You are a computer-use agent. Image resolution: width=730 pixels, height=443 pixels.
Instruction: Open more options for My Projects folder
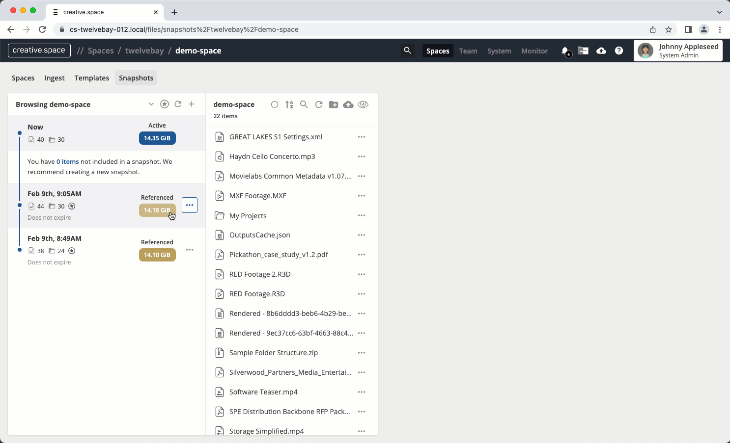(x=362, y=215)
